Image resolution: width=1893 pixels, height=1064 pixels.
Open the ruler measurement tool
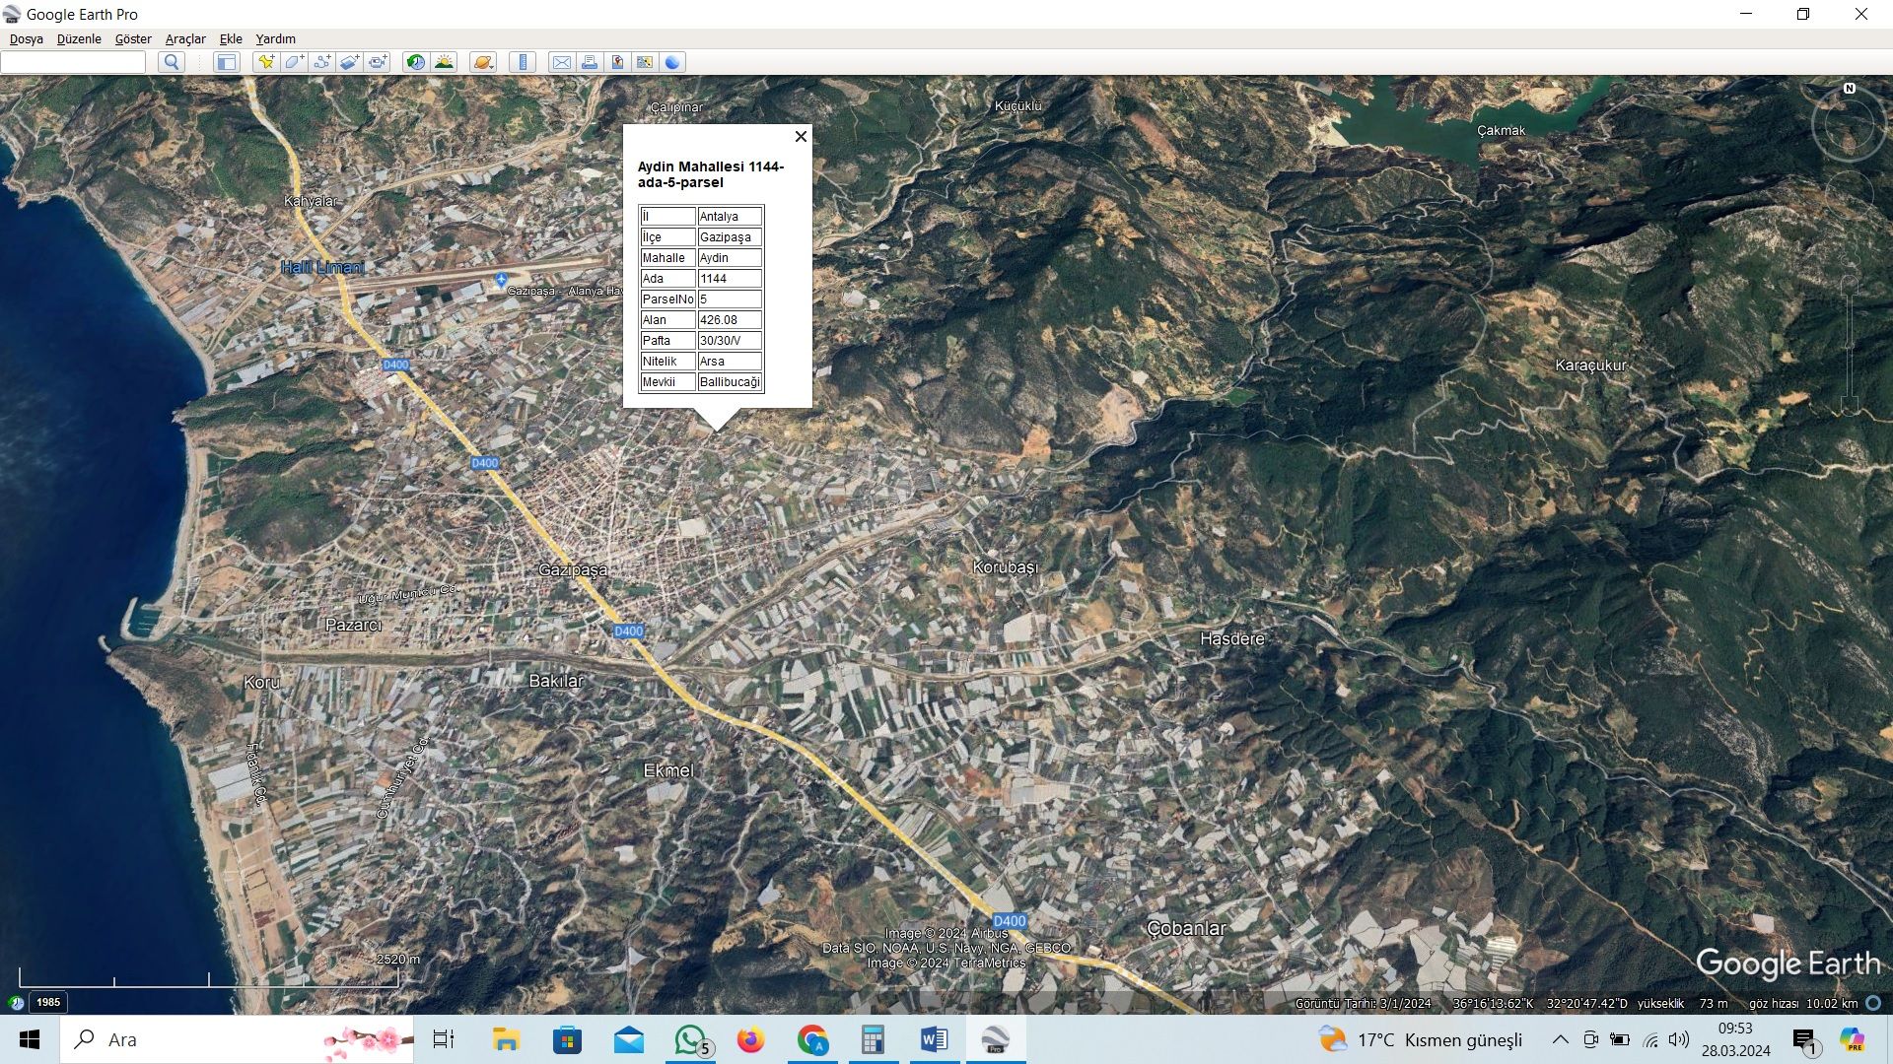[x=523, y=62]
